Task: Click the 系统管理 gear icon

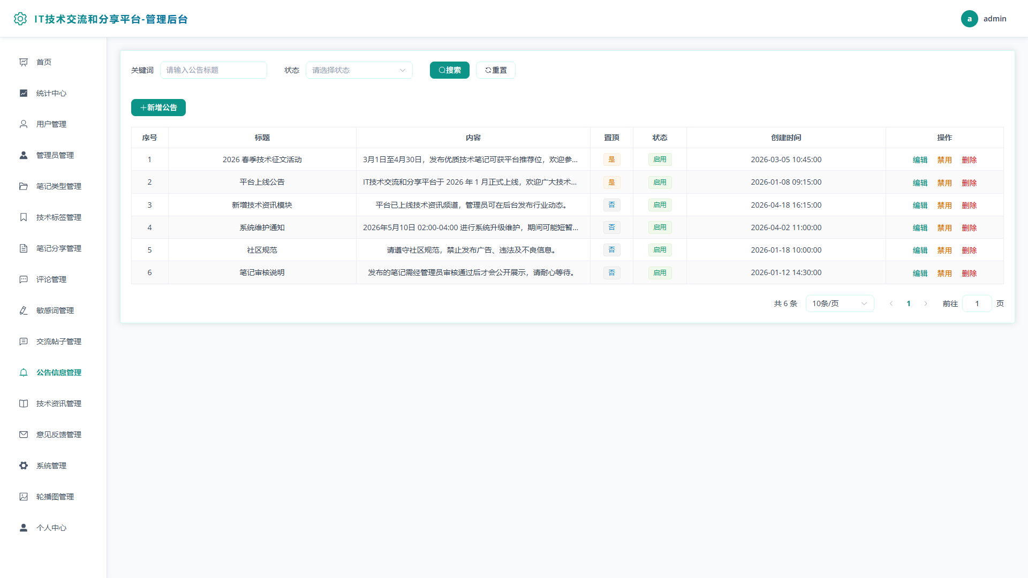Action: [24, 466]
